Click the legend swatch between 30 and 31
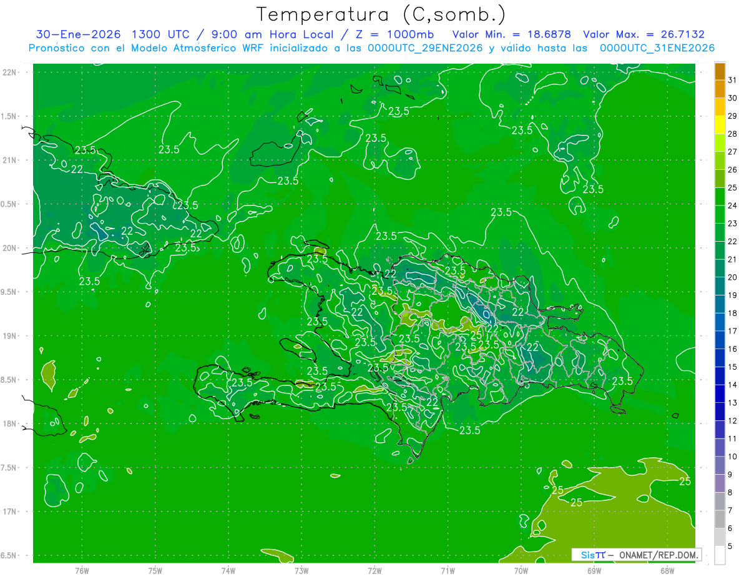The height and width of the screenshot is (579, 749). [x=720, y=89]
